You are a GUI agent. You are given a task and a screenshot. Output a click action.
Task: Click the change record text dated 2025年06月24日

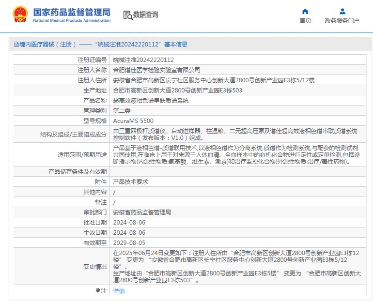237,266
